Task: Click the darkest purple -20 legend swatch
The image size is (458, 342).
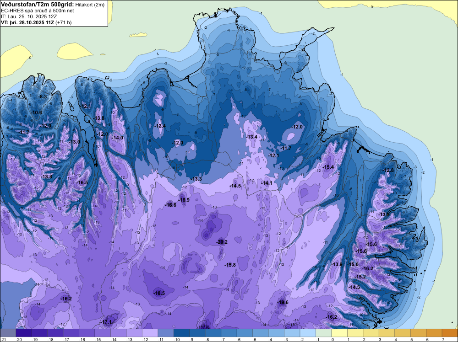Action: point(24,333)
